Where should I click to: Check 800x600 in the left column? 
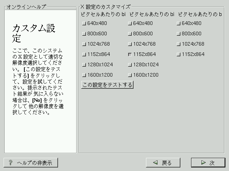point(84,34)
